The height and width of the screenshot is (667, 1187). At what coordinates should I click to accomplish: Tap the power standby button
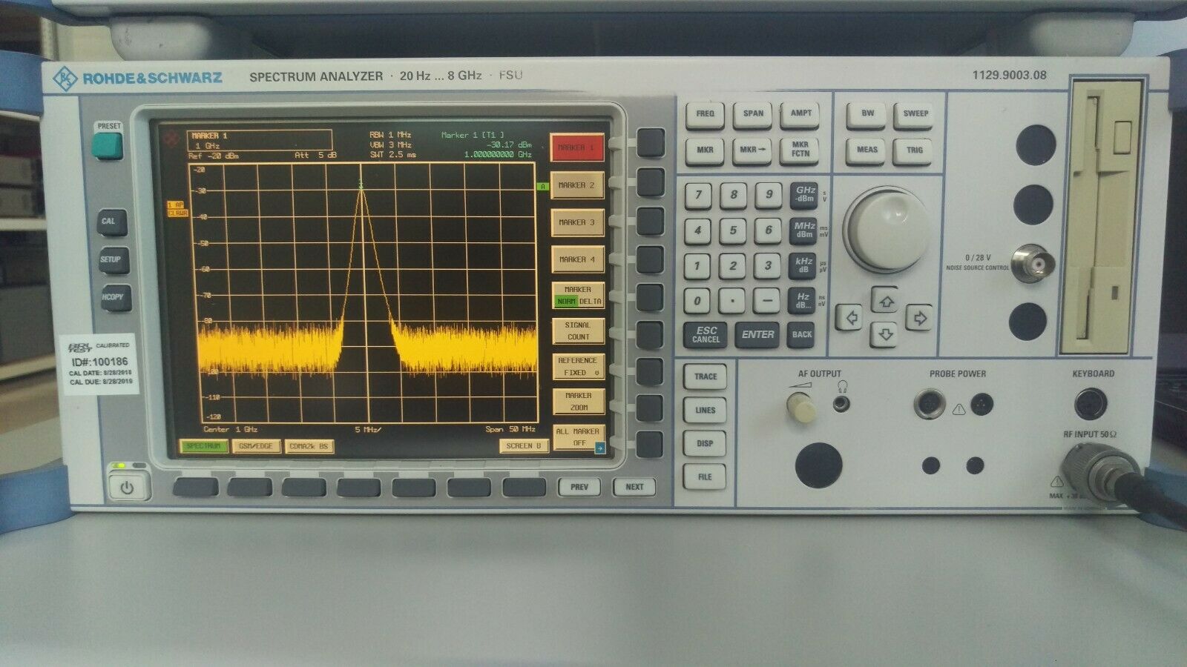click(x=127, y=487)
